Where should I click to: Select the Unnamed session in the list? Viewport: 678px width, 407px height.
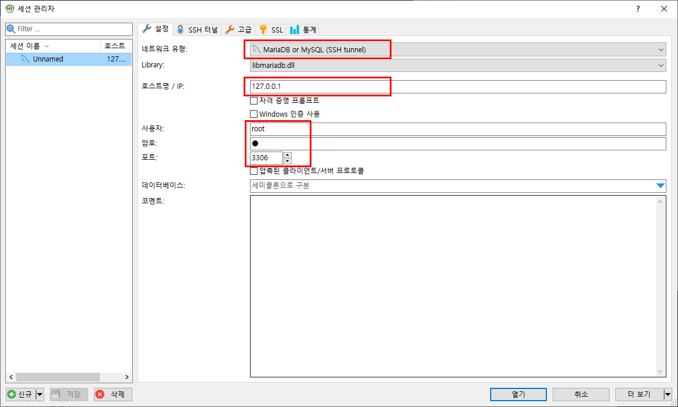[x=46, y=59]
